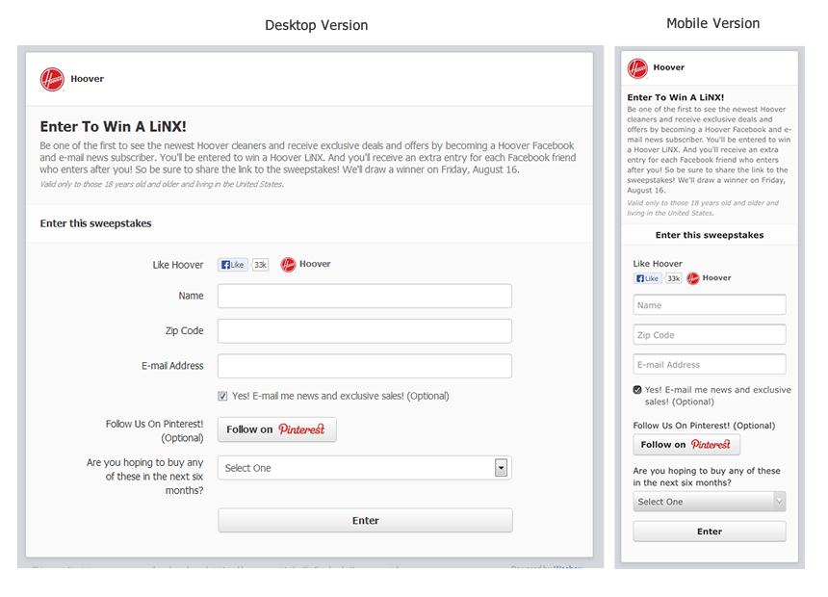Image resolution: width=828 pixels, height=597 pixels.
Task: Uncheck the desktop e-mail news checkbox
Action: pos(222,397)
